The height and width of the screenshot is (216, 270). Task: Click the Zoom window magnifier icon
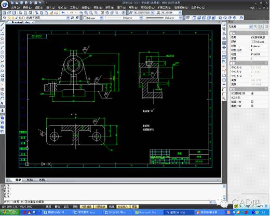pyautogui.click(x=91, y=12)
